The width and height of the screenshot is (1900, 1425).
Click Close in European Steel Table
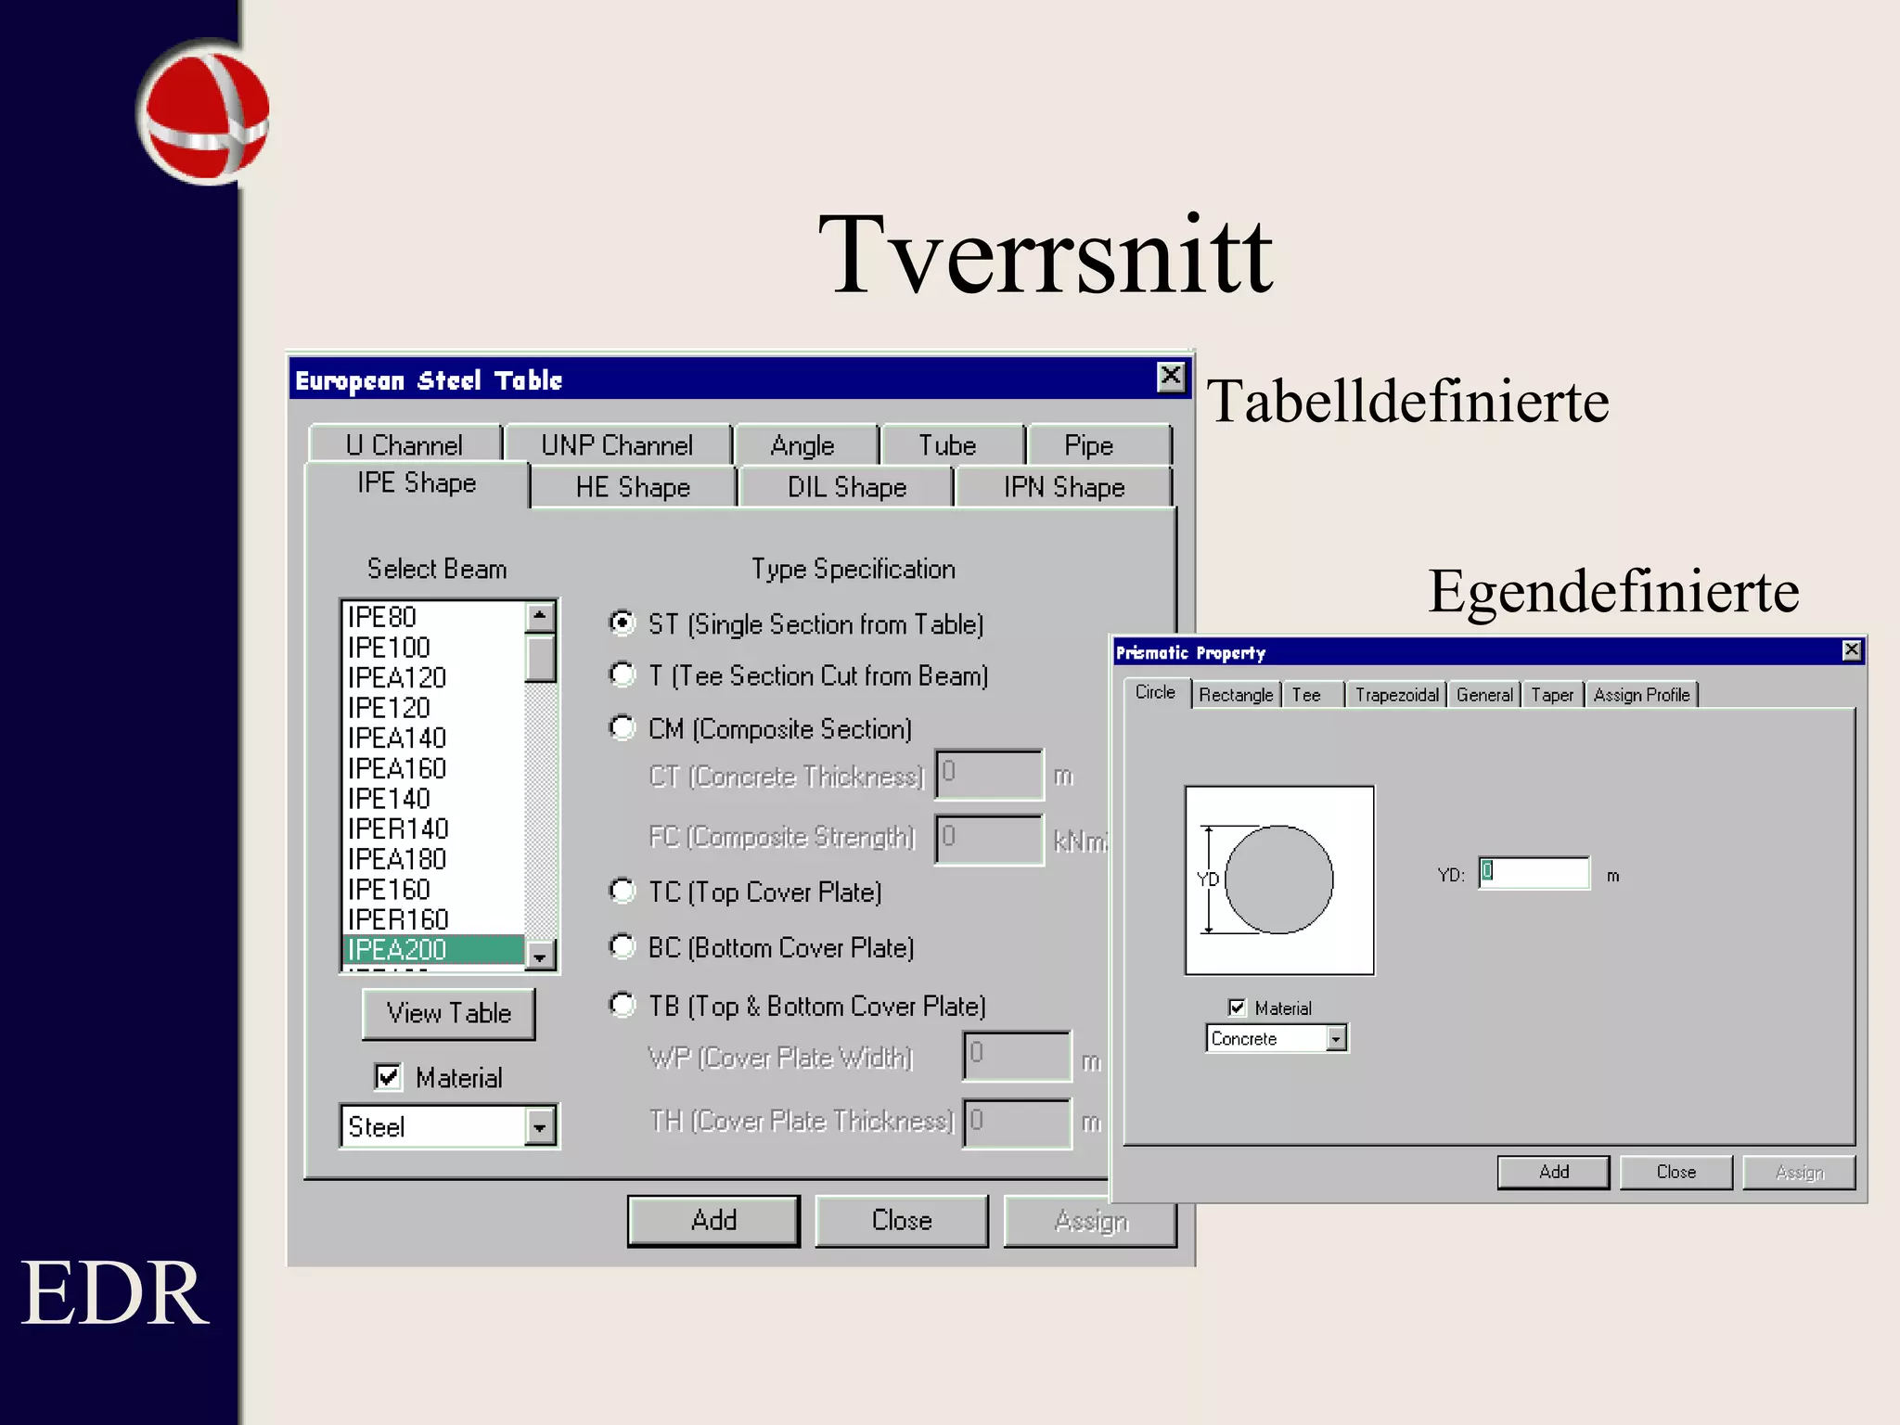click(x=902, y=1220)
